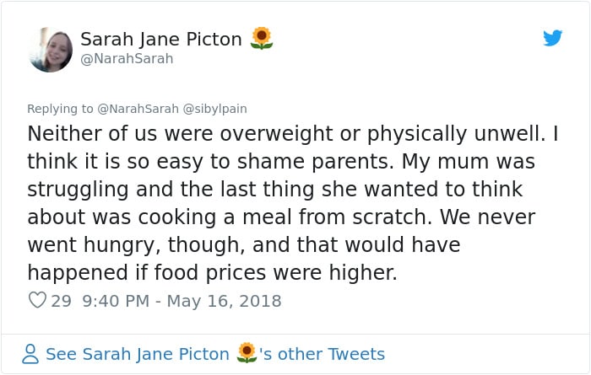This screenshot has width=591, height=375.
Task: Click the tweet body text
Action: click(x=292, y=203)
